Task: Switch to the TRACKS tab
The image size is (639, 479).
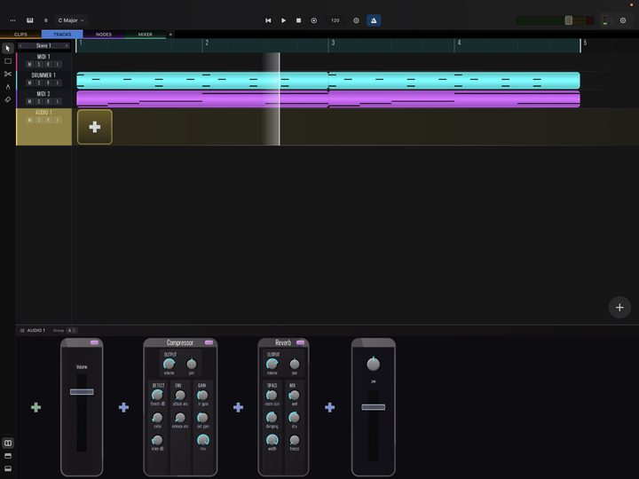Action: coord(62,35)
